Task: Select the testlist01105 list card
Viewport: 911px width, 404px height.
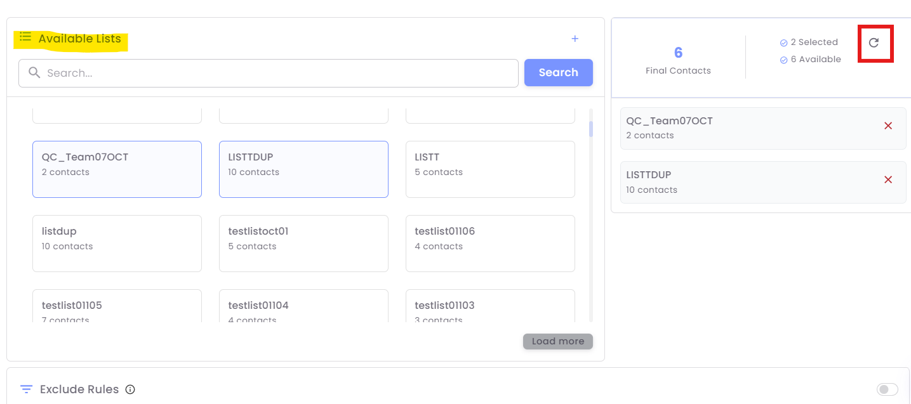Action: (117, 307)
